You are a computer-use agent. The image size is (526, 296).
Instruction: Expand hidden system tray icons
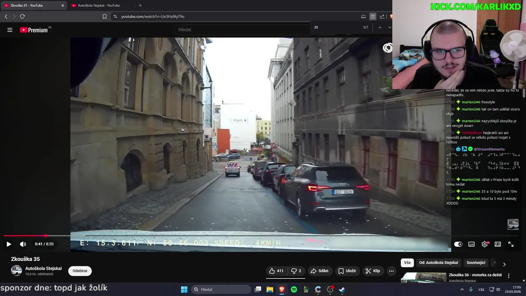point(462,289)
